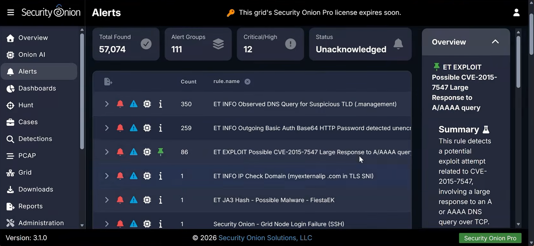Escalate the Basic Auth Base64 alert
The height and width of the screenshot is (246, 534).
pos(133,128)
